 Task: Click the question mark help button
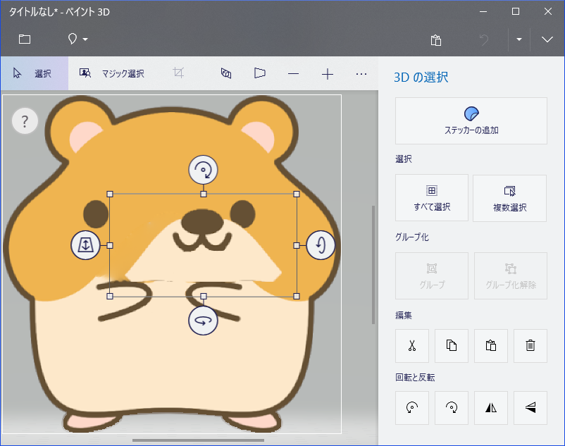coord(25,121)
